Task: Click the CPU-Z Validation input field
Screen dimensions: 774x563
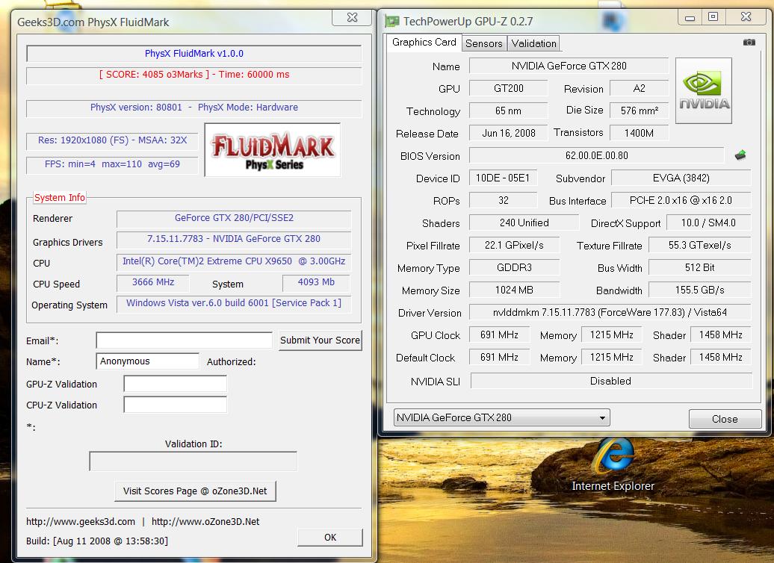Action: tap(176, 405)
